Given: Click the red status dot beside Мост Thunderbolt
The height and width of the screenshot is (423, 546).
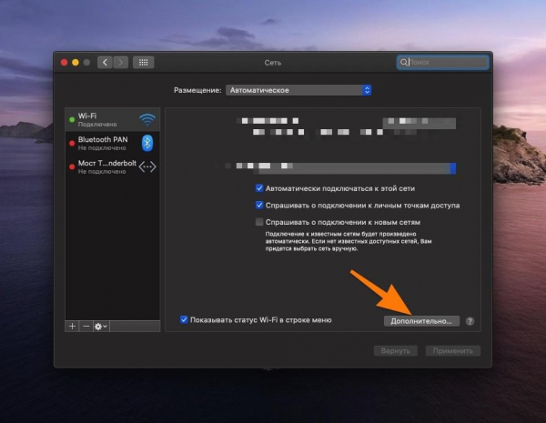Looking at the screenshot, I should click(72, 167).
